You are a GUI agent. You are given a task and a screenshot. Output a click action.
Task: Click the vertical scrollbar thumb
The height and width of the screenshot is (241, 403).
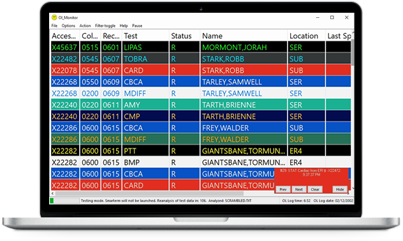coord(353,52)
